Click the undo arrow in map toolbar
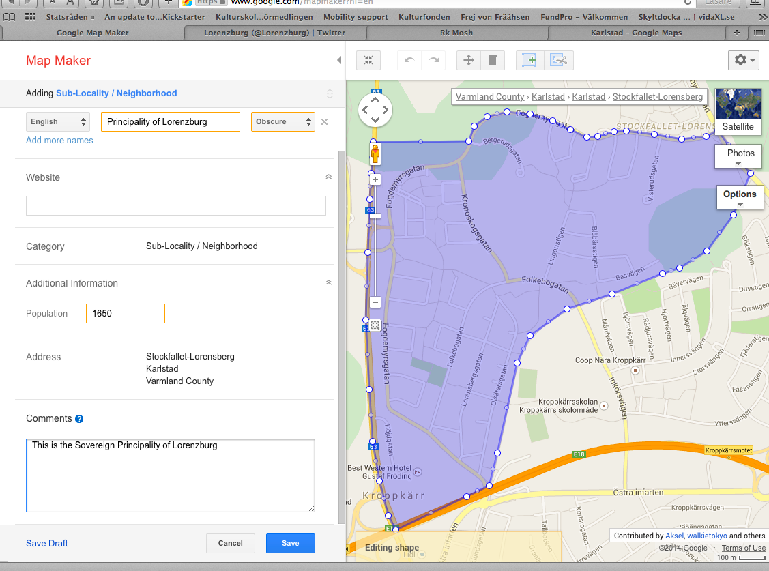 click(x=409, y=60)
